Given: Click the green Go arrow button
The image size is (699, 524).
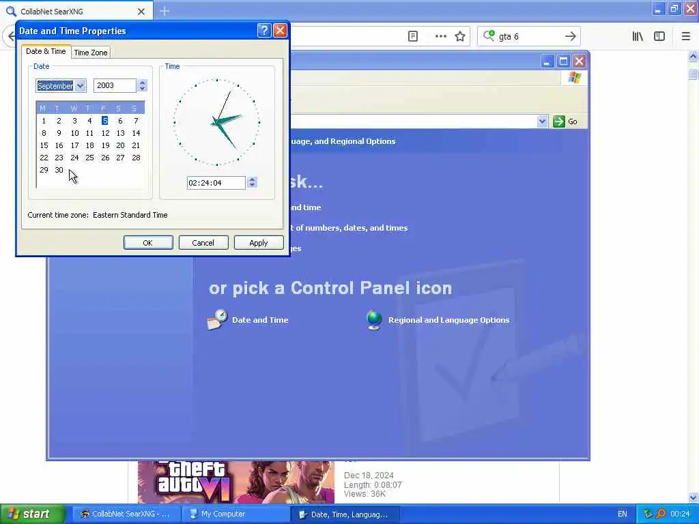Looking at the screenshot, I should pyautogui.click(x=558, y=121).
